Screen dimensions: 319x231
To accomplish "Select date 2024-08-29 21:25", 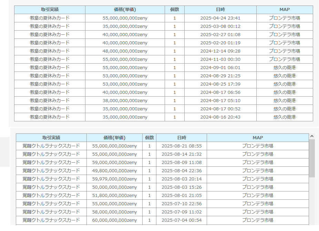I will click(220, 76).
